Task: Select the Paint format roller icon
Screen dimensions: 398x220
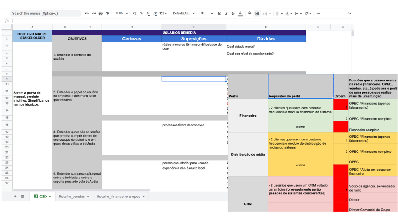Action: pyautogui.click(x=108, y=14)
